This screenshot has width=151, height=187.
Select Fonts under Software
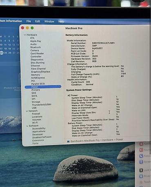(36, 144)
